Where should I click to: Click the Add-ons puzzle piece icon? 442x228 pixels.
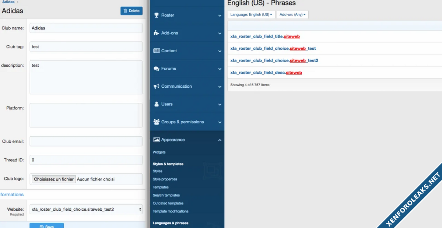click(156, 33)
